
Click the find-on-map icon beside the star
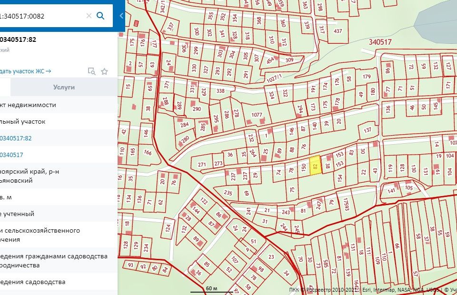[91, 71]
